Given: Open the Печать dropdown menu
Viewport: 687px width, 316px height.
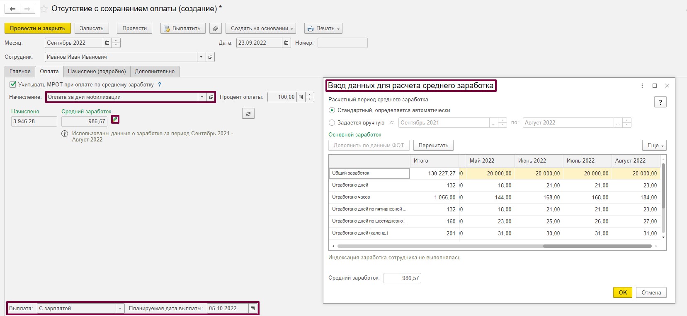Looking at the screenshot, I should tap(323, 29).
